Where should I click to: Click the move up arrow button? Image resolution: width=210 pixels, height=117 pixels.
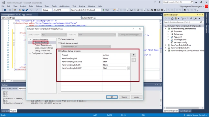coord(134,55)
